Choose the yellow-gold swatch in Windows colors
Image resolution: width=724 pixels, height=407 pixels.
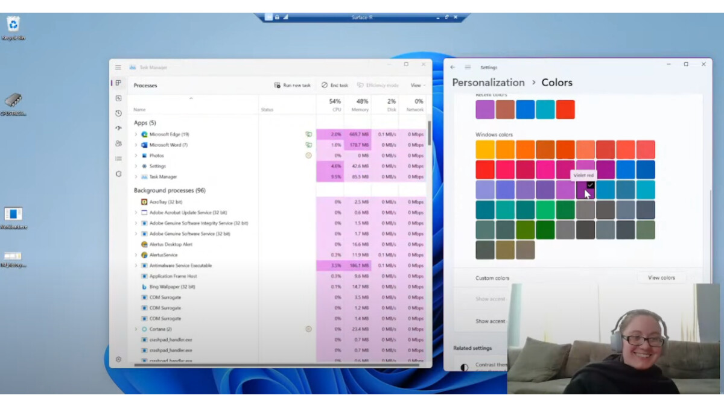[x=485, y=150]
